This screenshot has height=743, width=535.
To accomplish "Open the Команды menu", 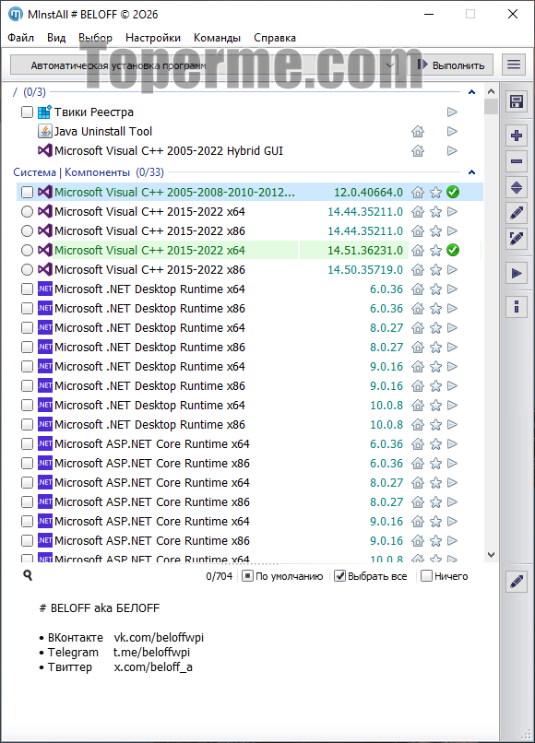I will pos(217,38).
